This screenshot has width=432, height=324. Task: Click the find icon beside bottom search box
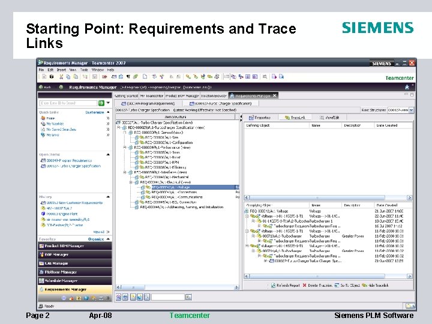188,297
